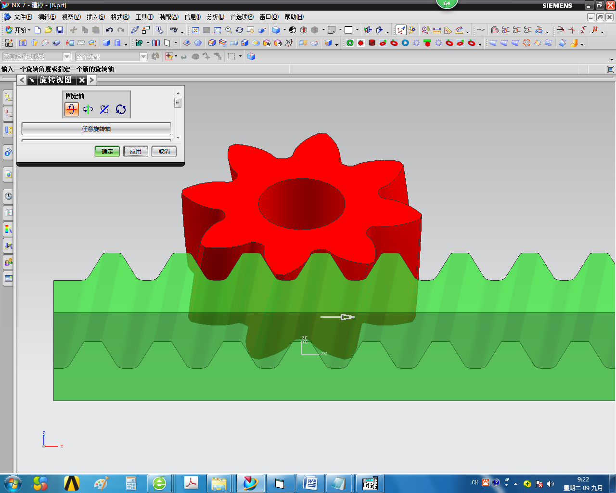Viewport: 616px width, 493px height.
Task: Expand the boolean unite tool dropdown arrow
Action: (148, 43)
